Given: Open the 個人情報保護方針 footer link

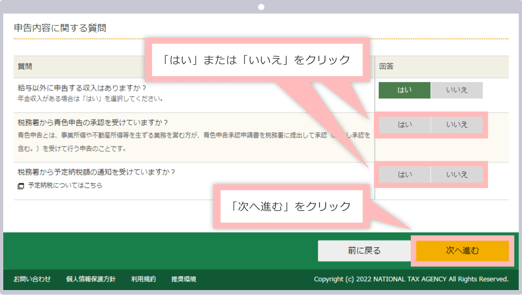Looking at the screenshot, I should [91, 279].
